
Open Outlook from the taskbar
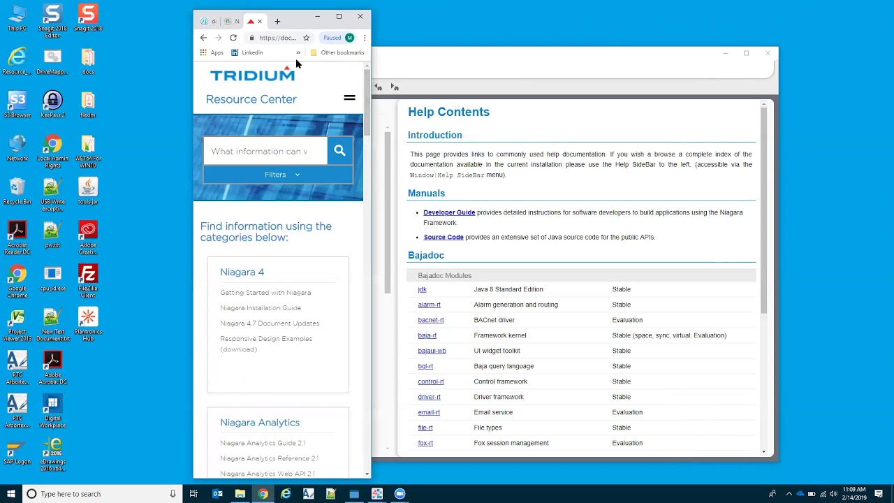pyautogui.click(x=217, y=494)
